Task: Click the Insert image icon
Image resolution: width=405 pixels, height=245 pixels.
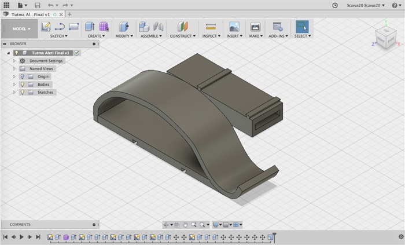Action: click(234, 27)
